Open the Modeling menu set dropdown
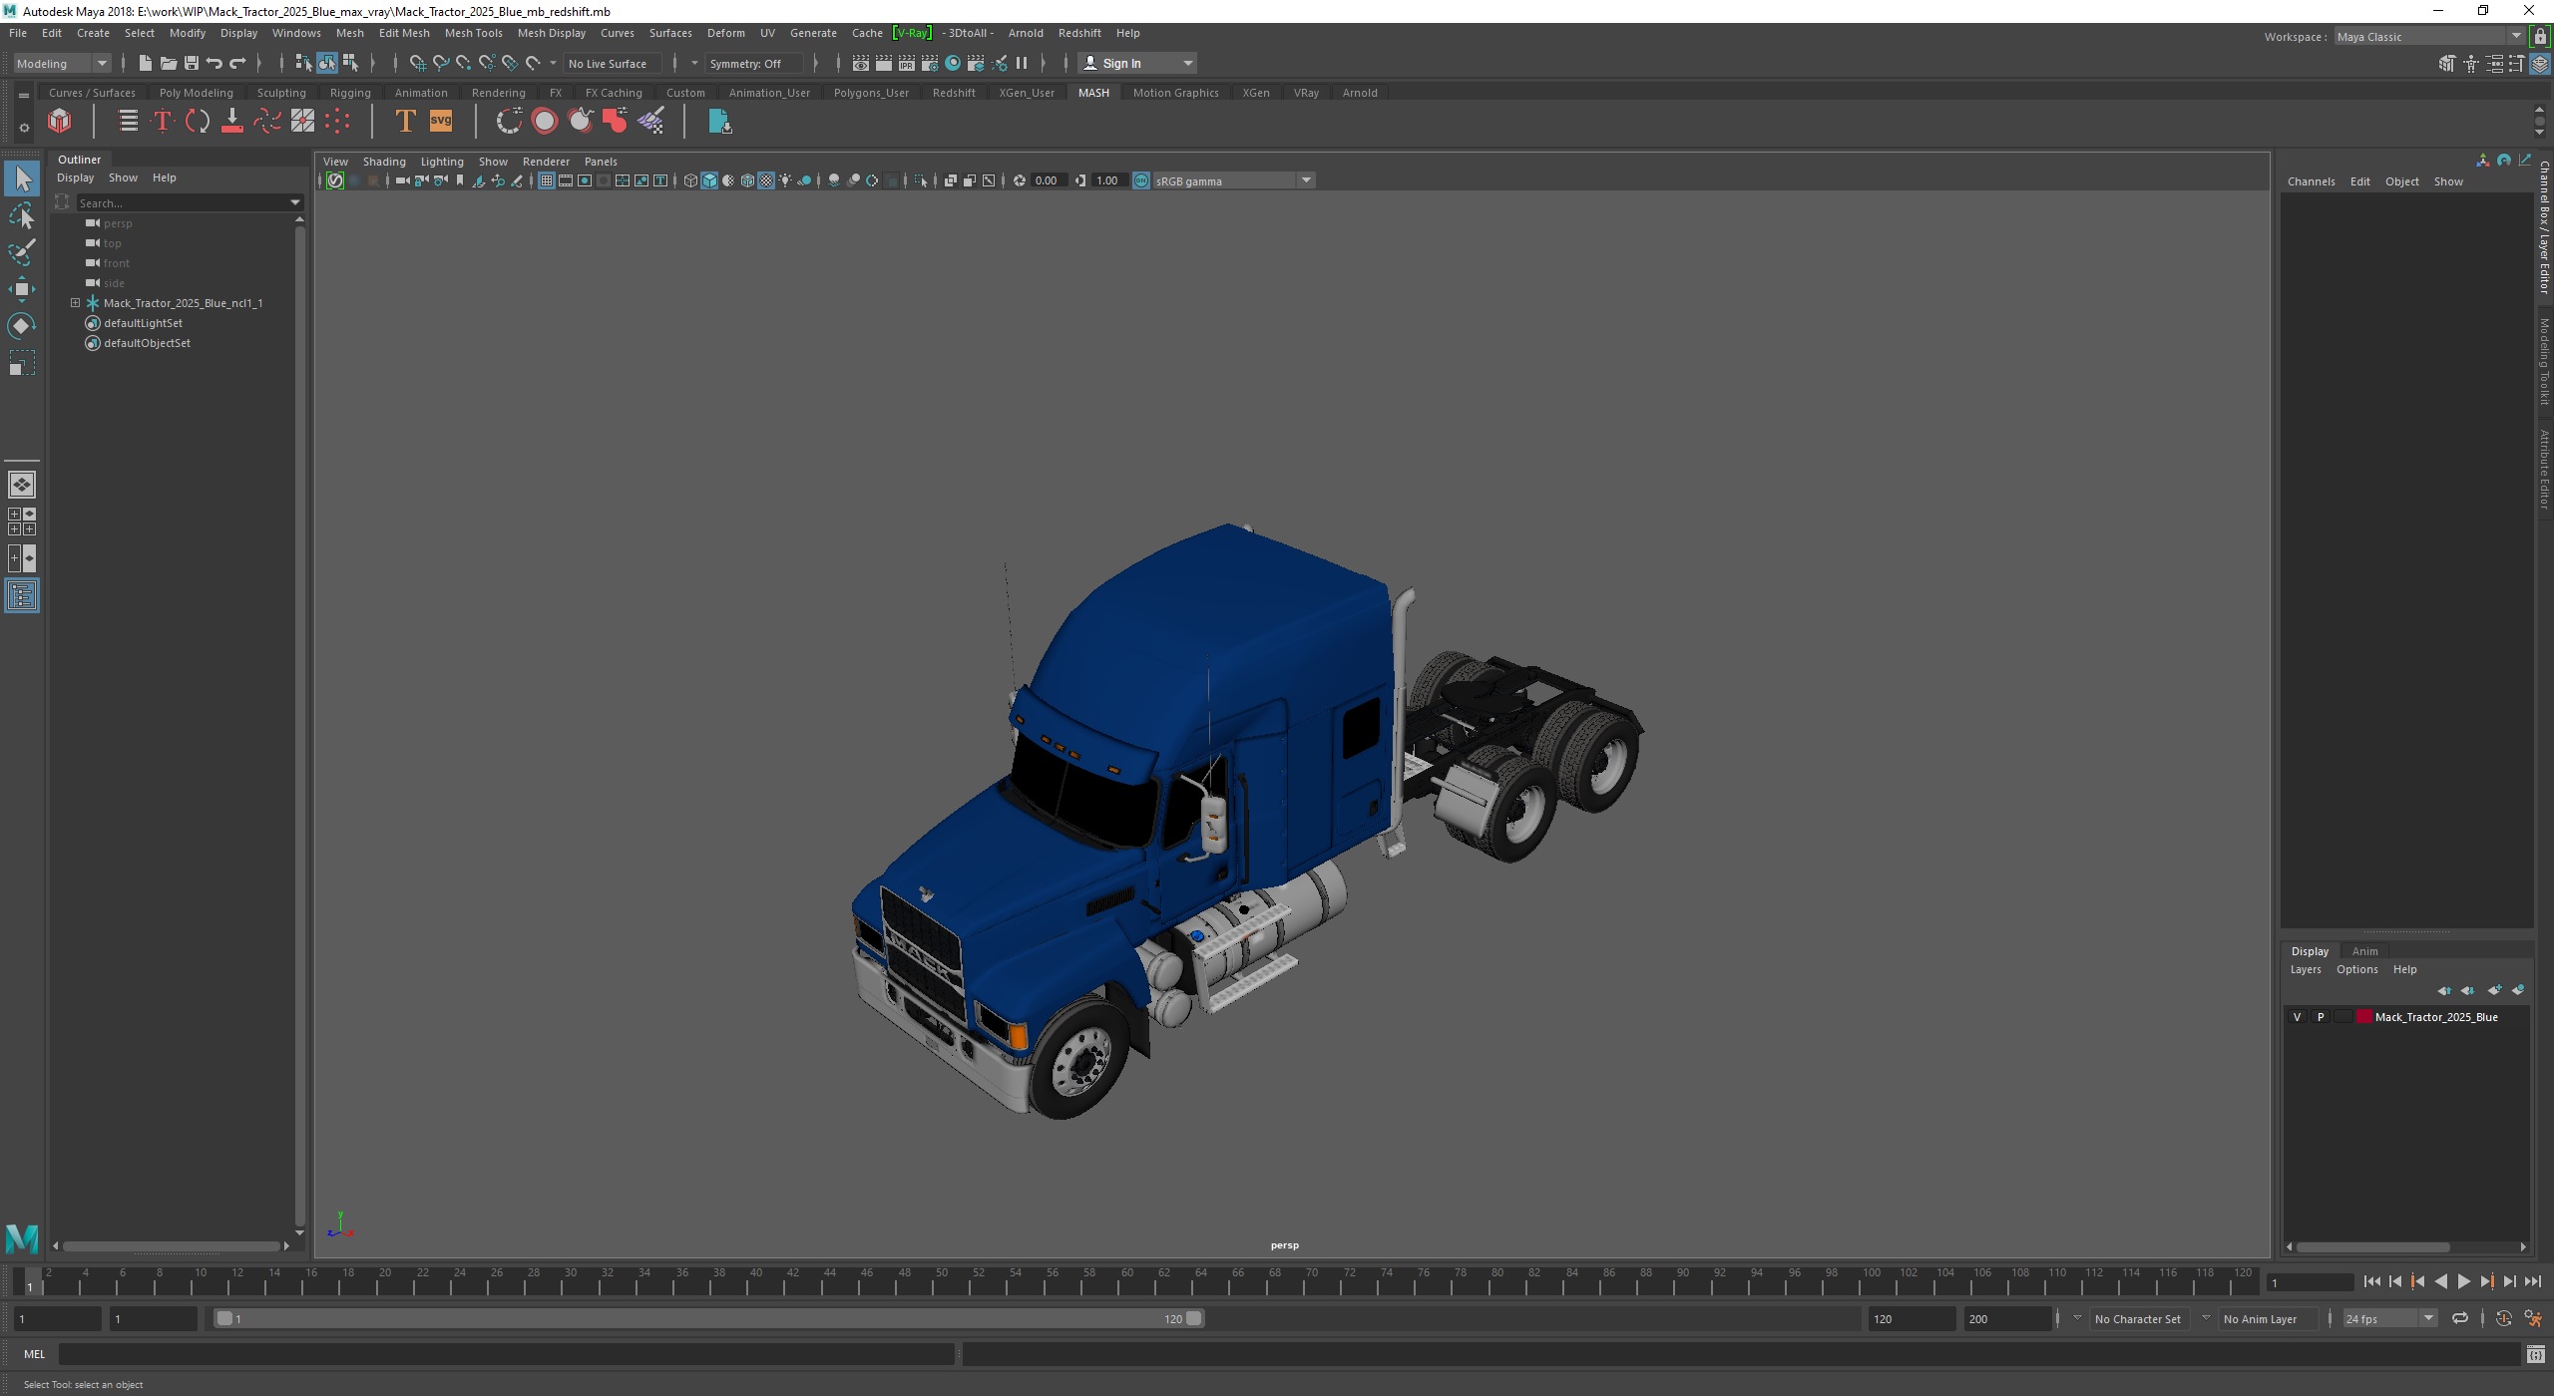2554x1396 pixels. (x=62, y=63)
